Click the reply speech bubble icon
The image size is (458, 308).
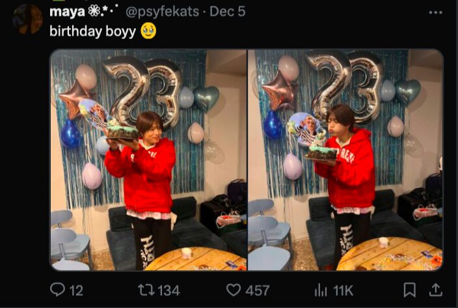58,290
